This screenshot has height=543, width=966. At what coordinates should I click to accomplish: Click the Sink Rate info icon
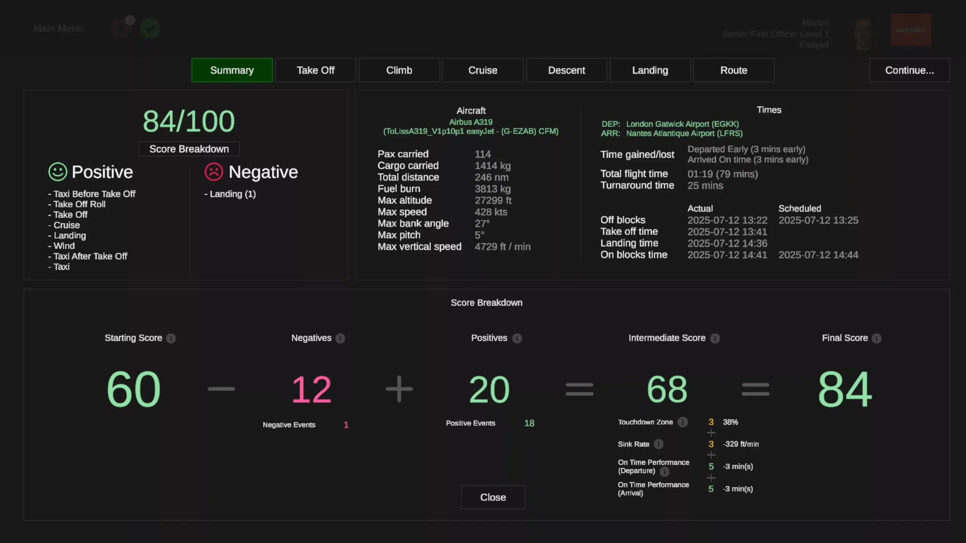(x=658, y=444)
